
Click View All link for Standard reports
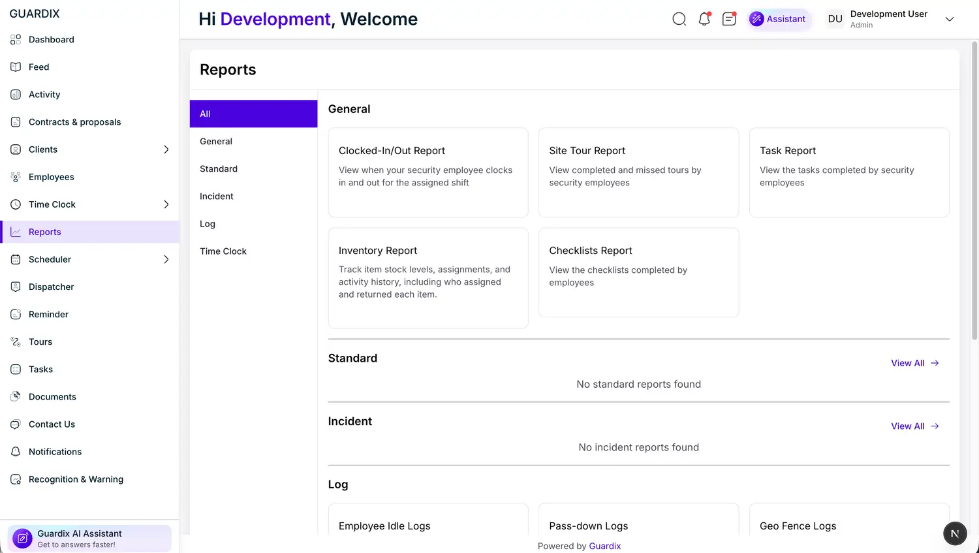click(x=914, y=363)
